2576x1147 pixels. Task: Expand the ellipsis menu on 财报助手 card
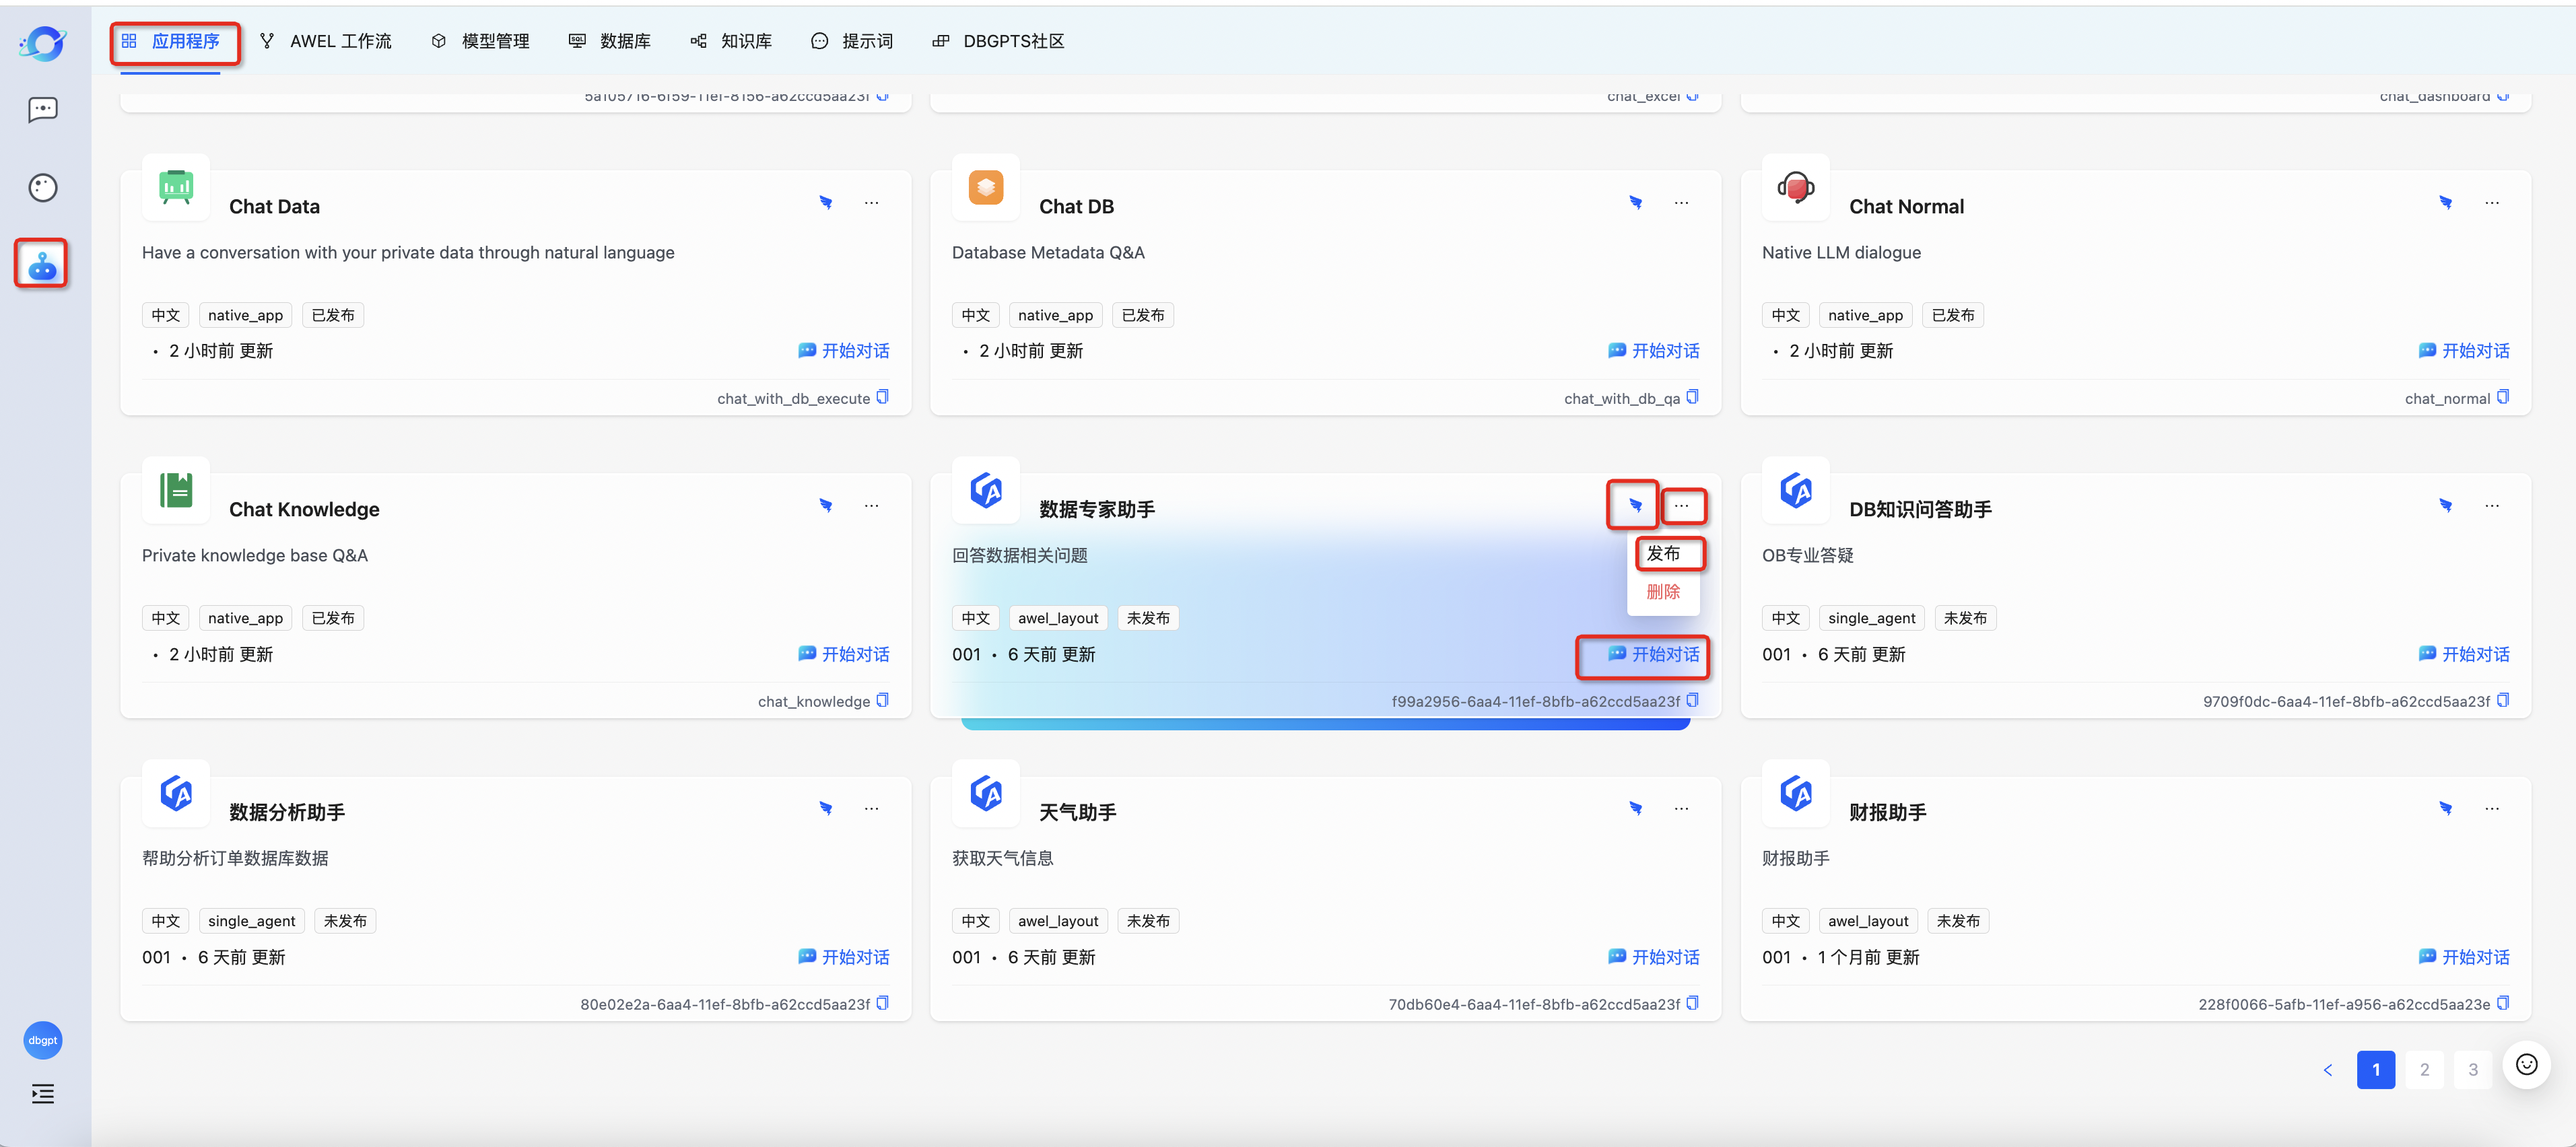click(2492, 808)
